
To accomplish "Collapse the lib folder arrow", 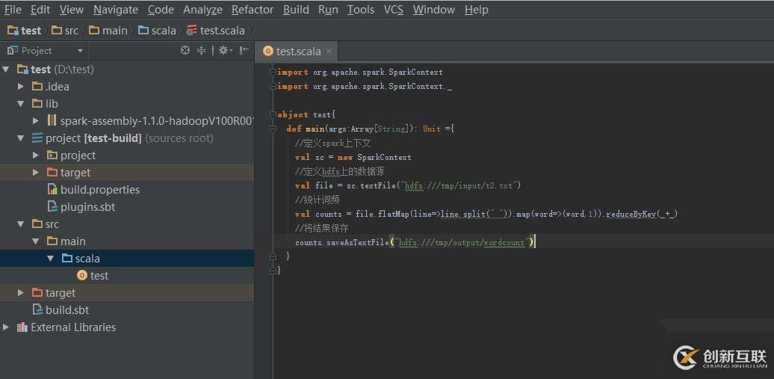I will 21,104.
